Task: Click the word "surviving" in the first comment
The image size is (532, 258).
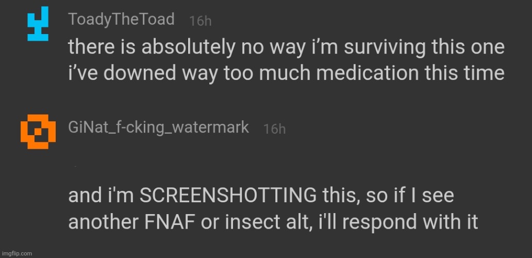Action: click(x=376, y=48)
